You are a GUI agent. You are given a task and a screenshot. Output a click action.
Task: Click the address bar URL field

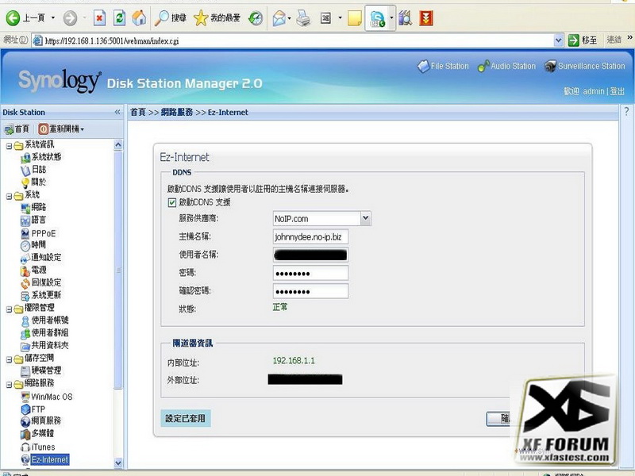(298, 40)
